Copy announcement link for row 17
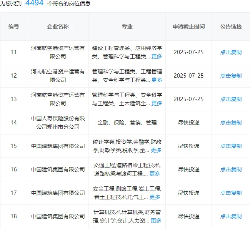 pyautogui.click(x=231, y=193)
